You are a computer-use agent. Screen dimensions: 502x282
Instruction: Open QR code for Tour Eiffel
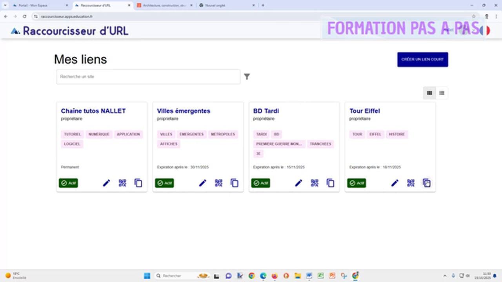[x=411, y=183]
